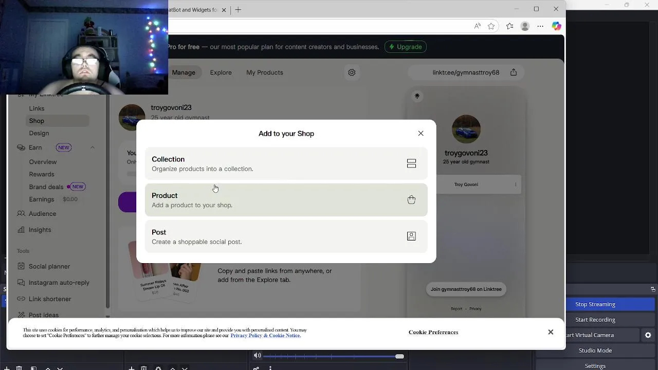Click the Social planner icon
658x370 pixels.
21,266
